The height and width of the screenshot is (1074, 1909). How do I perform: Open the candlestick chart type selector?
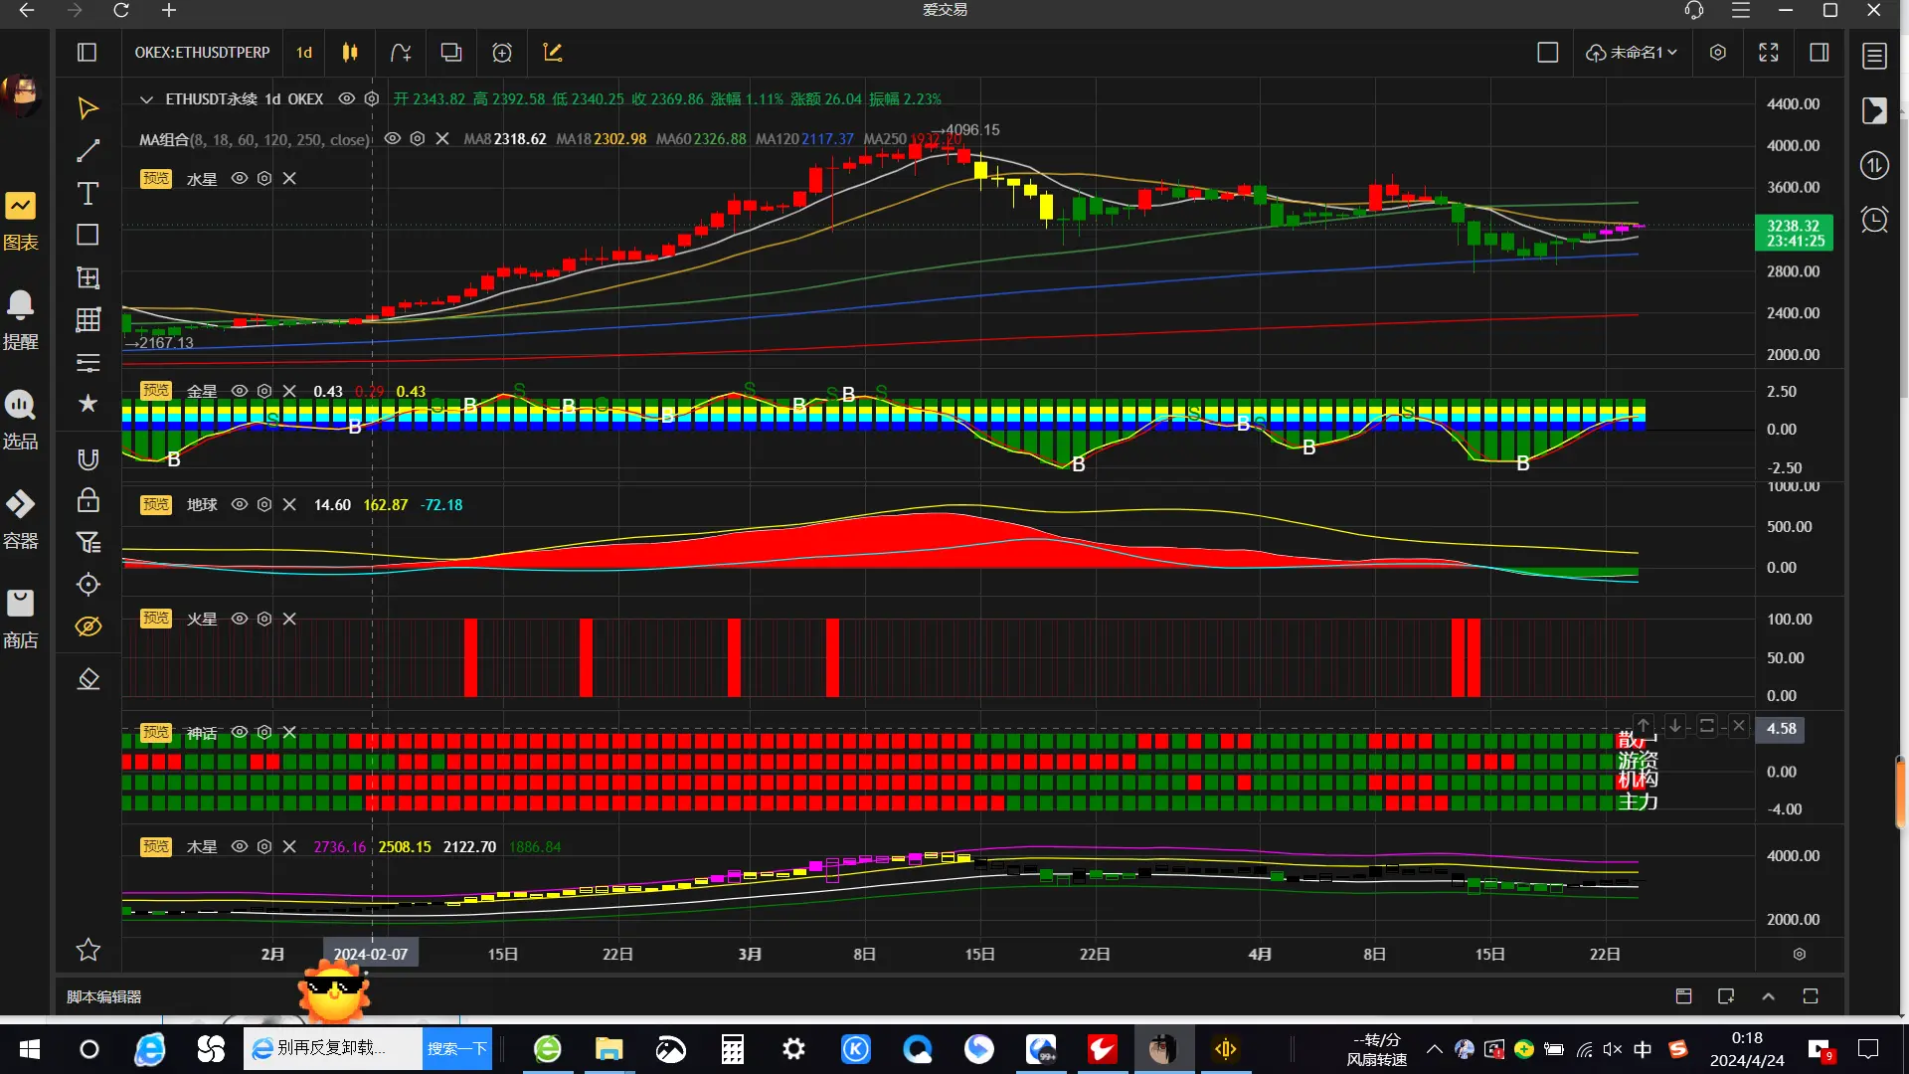(350, 53)
